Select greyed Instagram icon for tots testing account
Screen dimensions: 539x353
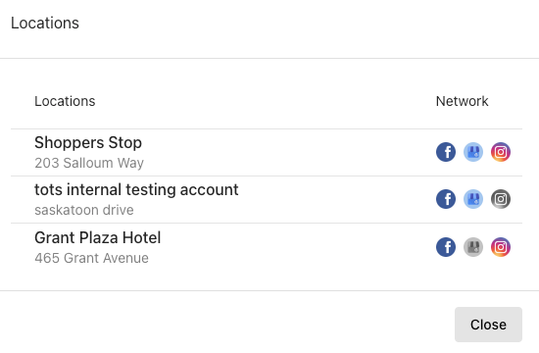501,199
